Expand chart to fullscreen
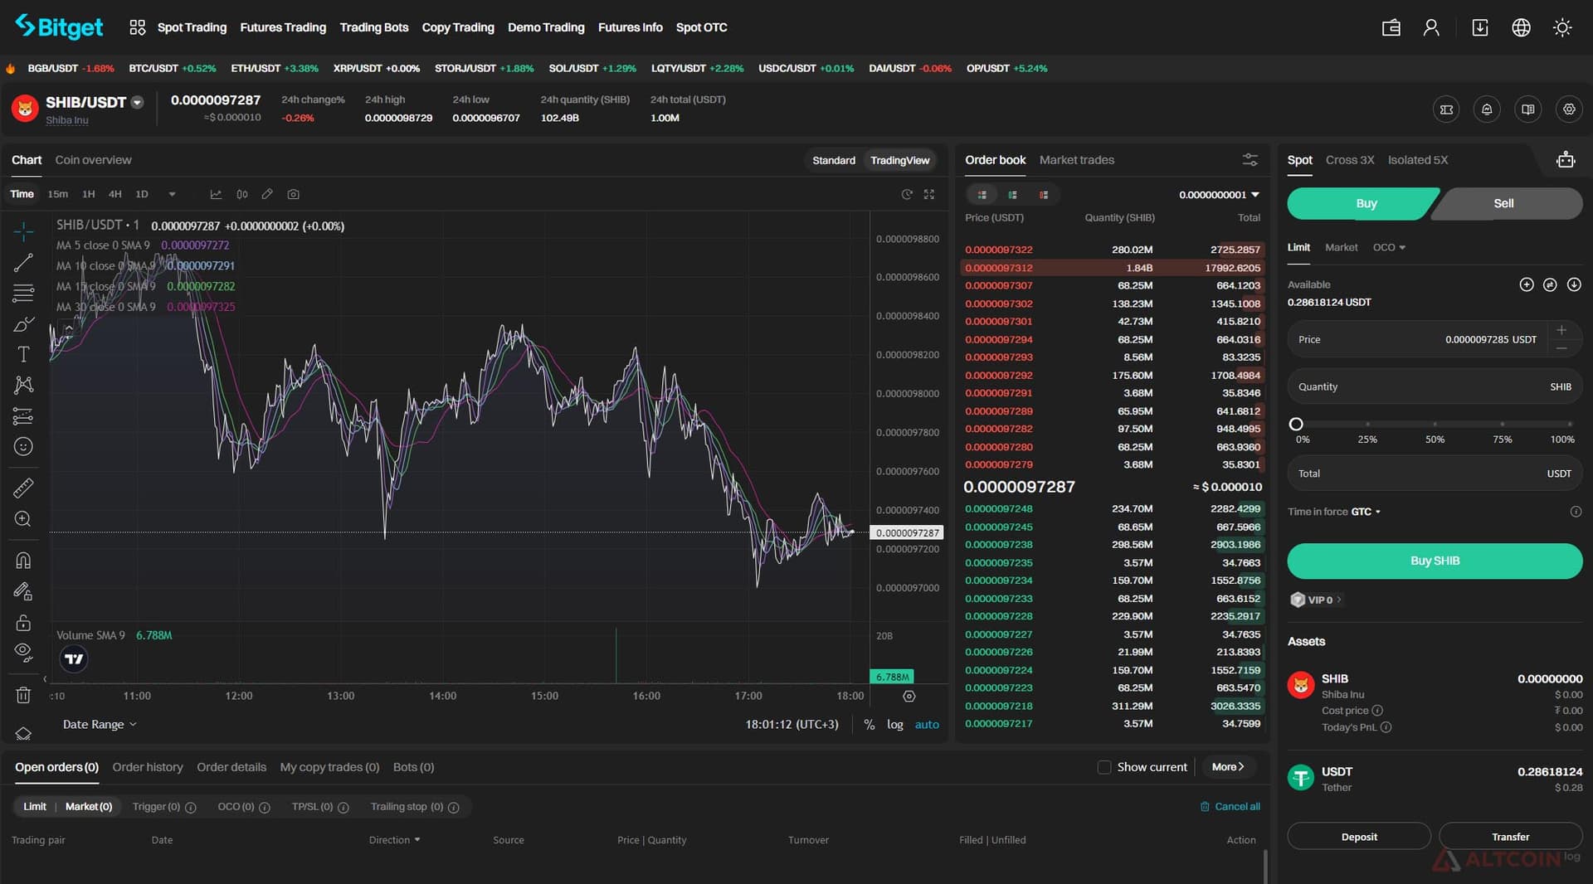The image size is (1593, 884). pyautogui.click(x=929, y=194)
